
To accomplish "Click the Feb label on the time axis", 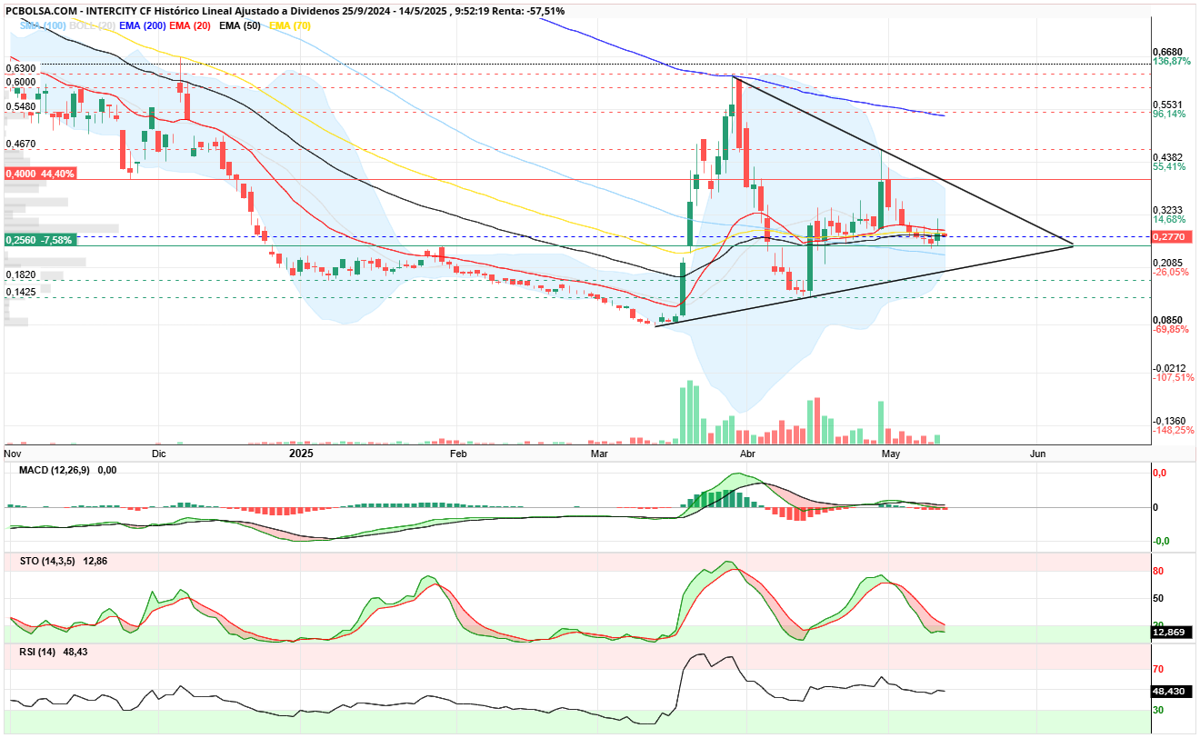I will (458, 453).
